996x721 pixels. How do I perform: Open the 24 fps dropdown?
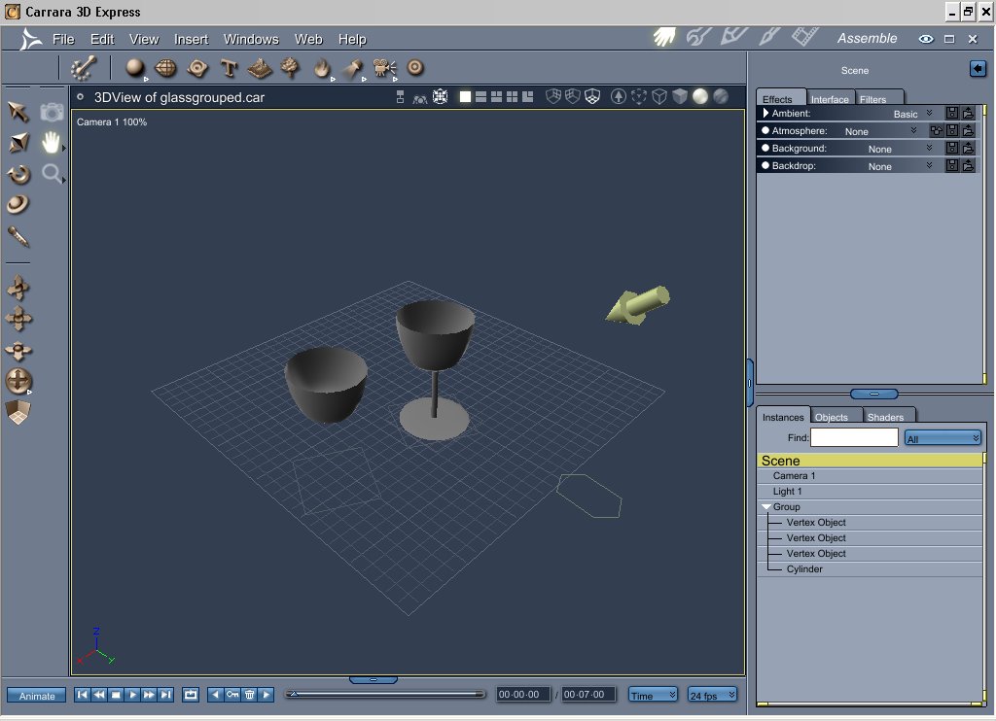pos(712,695)
